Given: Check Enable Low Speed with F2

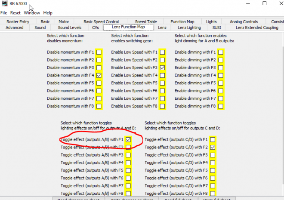Looking at the screenshot, I should (163, 60).
